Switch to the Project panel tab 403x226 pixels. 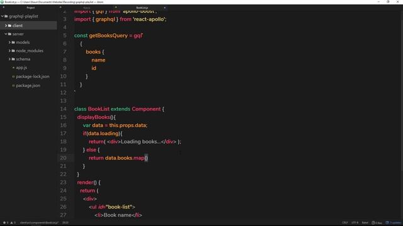(31, 8)
